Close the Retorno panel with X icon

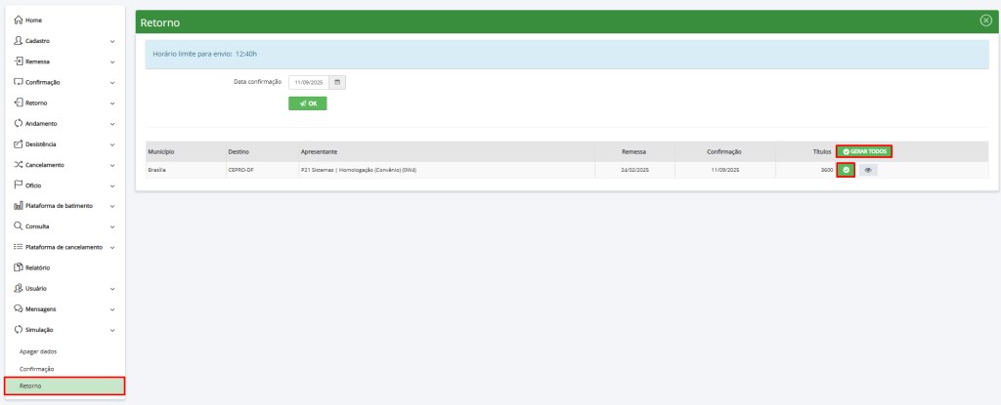click(x=985, y=20)
